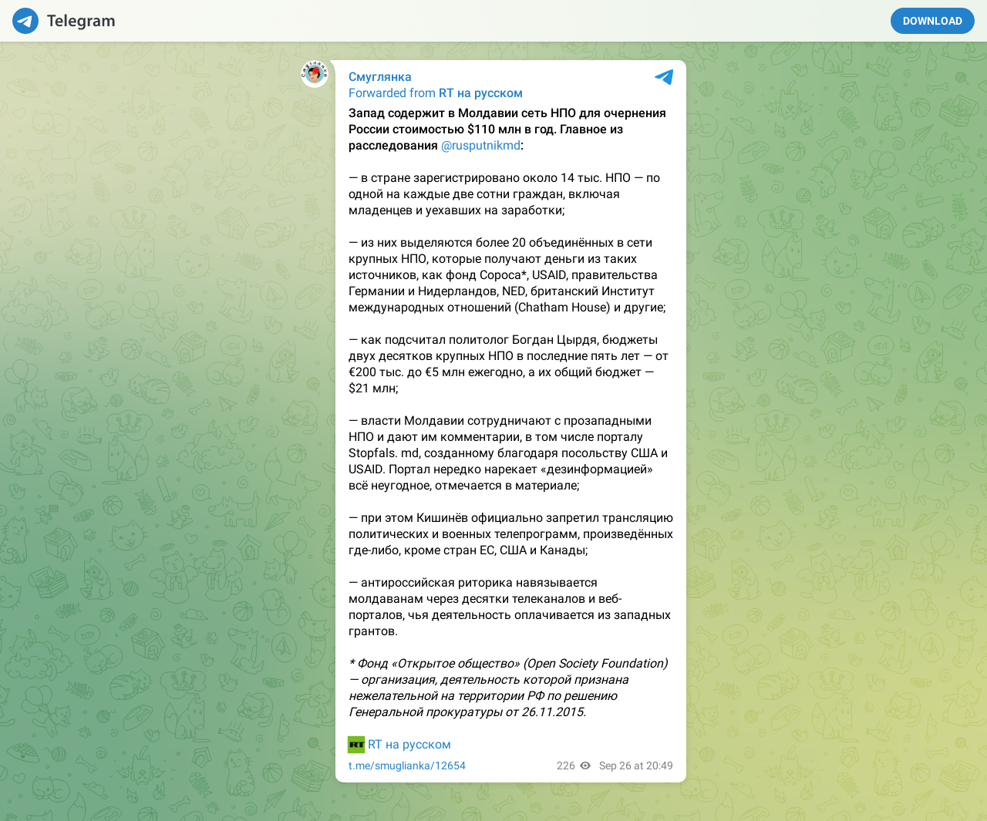Click the DOWNLOAD button
Screen dimensions: 987x821
[x=932, y=21]
